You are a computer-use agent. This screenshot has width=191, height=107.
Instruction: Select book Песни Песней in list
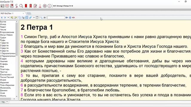(x=7, y=77)
